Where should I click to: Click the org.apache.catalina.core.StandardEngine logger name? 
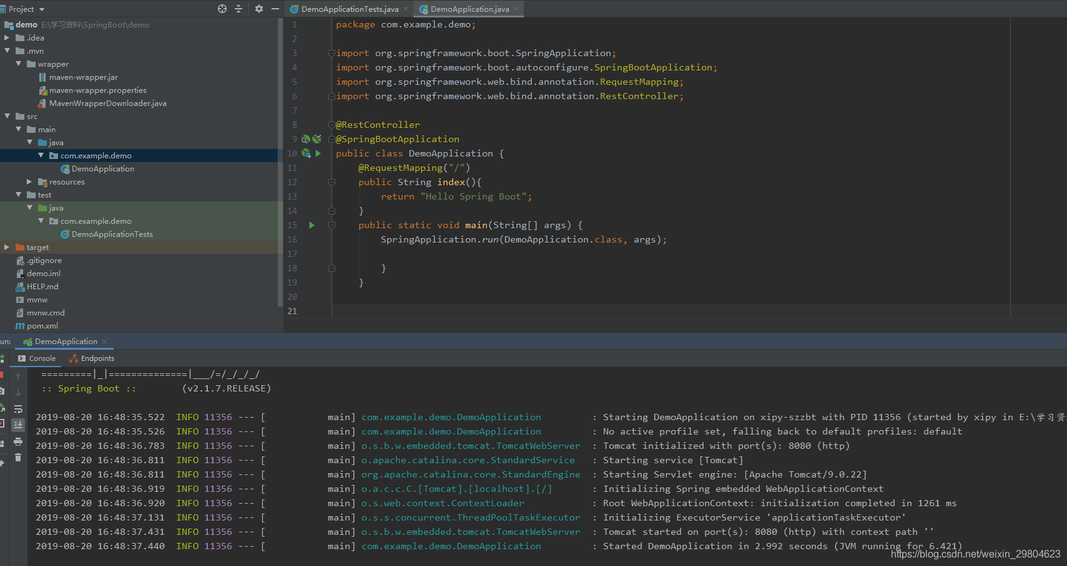[471, 474]
